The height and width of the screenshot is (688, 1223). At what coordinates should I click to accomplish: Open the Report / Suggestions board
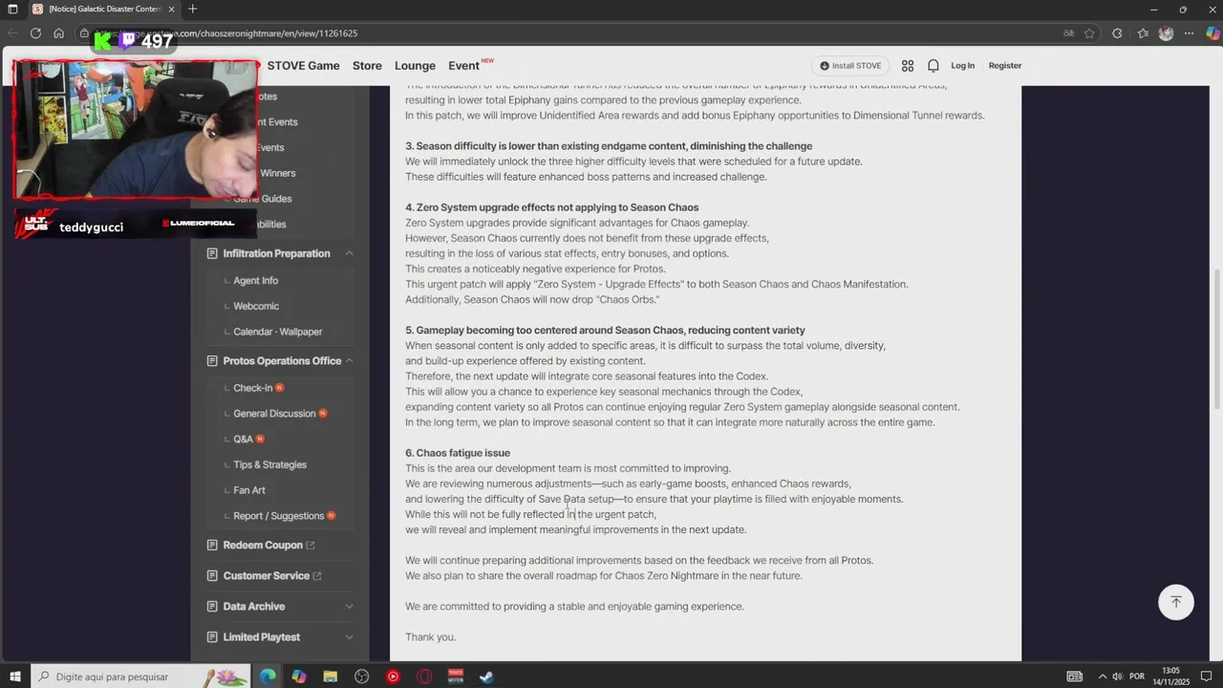(278, 516)
